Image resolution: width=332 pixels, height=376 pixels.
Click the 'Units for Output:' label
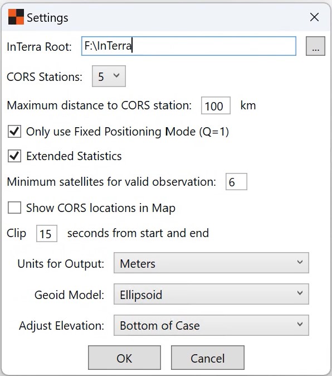61,264
